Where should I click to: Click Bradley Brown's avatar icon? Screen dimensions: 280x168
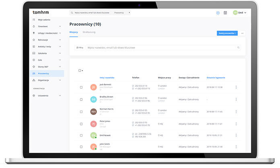94,99
